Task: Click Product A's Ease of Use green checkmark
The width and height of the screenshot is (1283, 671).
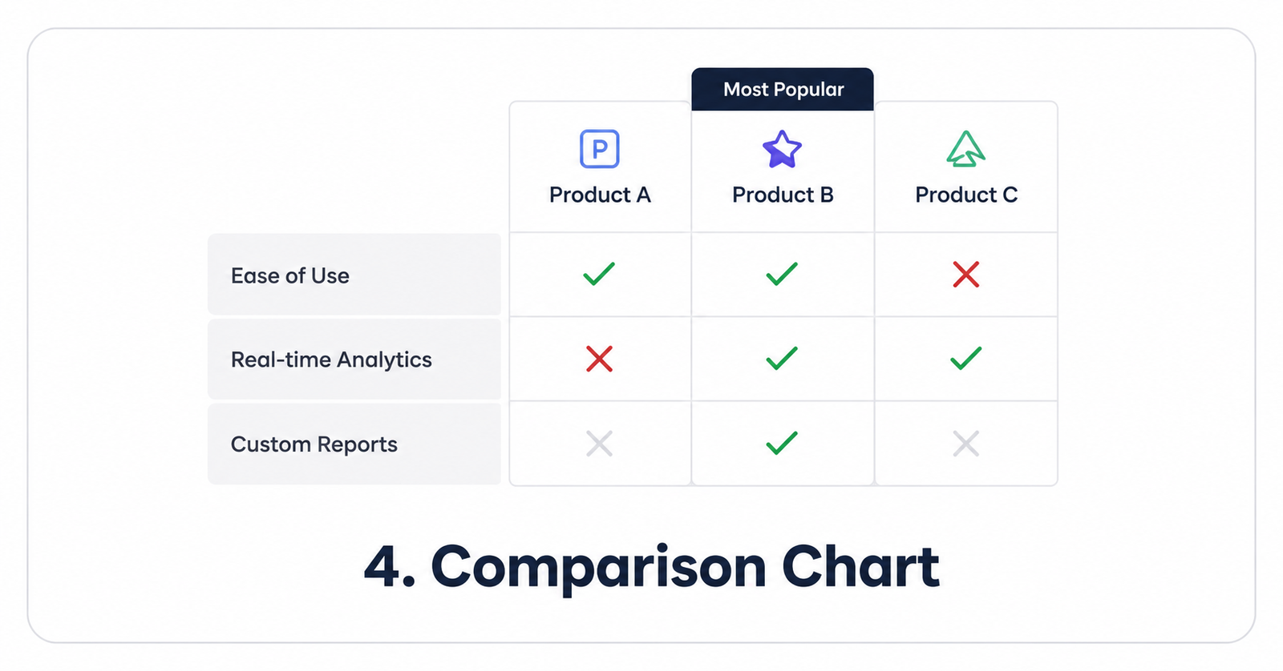Action: tap(599, 274)
